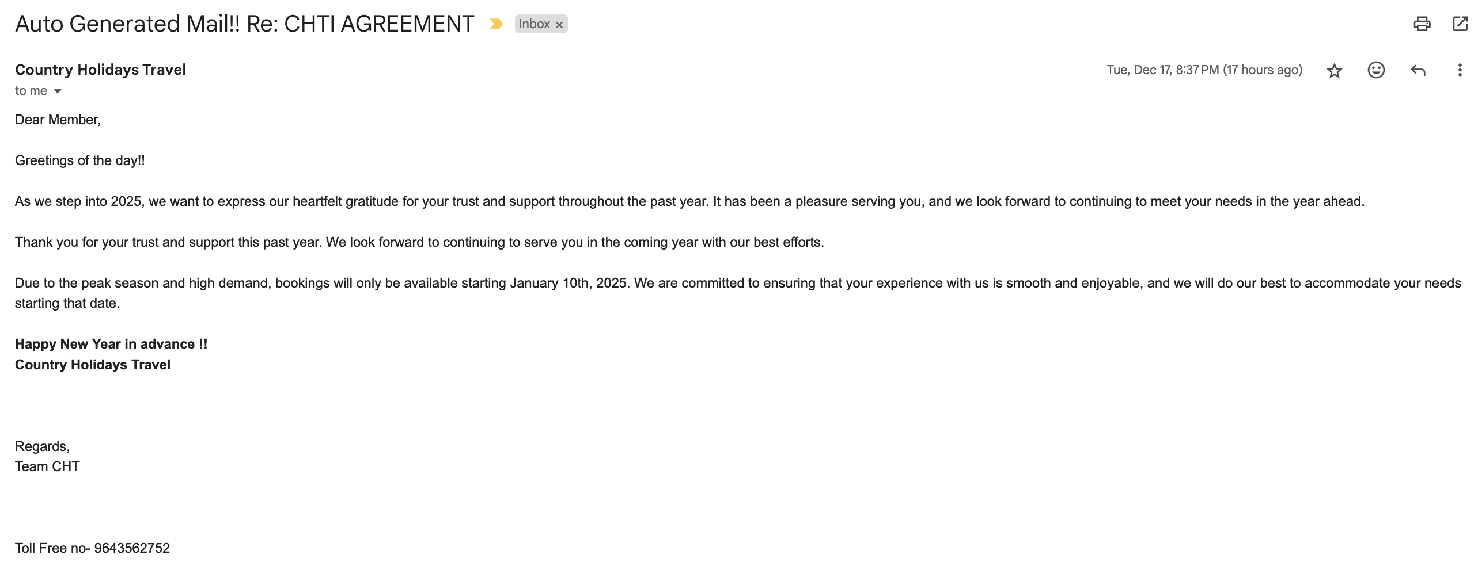Click the Print all icon
This screenshot has height=566, width=1478.
(1422, 24)
